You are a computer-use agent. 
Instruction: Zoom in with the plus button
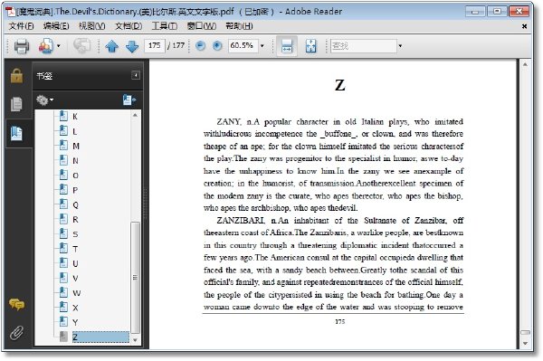point(217,45)
